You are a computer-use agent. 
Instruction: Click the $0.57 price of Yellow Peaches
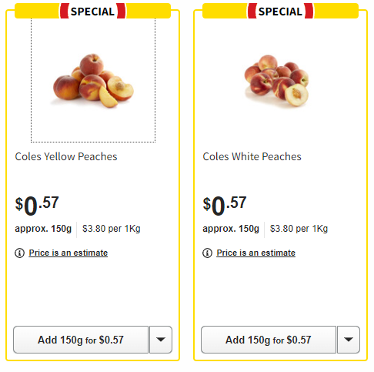coord(37,206)
